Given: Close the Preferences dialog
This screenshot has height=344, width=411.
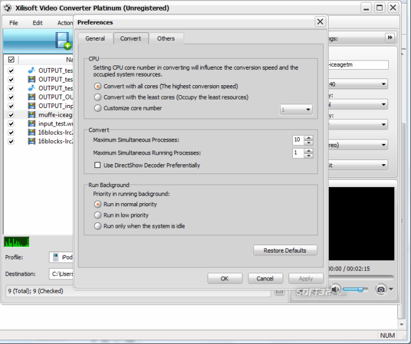Looking at the screenshot, I should 320,22.
